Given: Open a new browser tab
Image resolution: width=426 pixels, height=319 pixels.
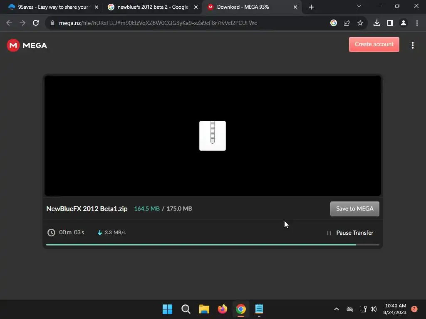Looking at the screenshot, I should pos(311,7).
